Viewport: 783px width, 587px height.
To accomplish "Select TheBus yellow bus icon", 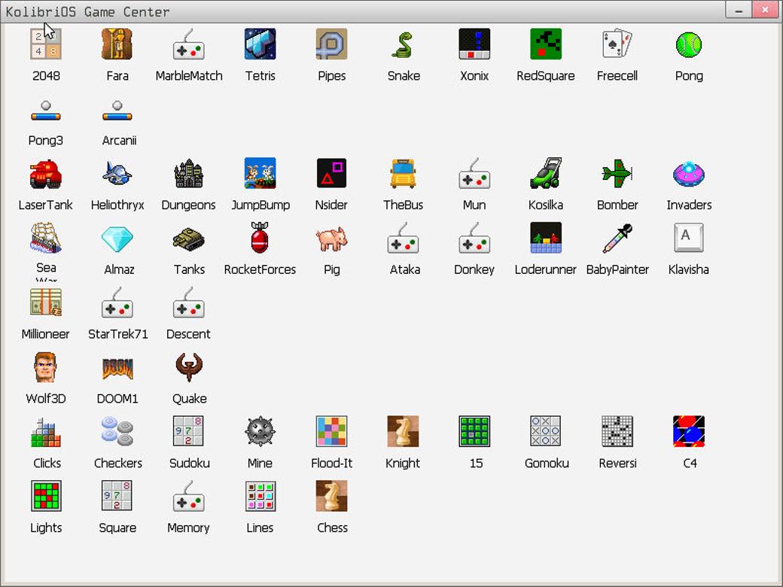I will point(403,173).
